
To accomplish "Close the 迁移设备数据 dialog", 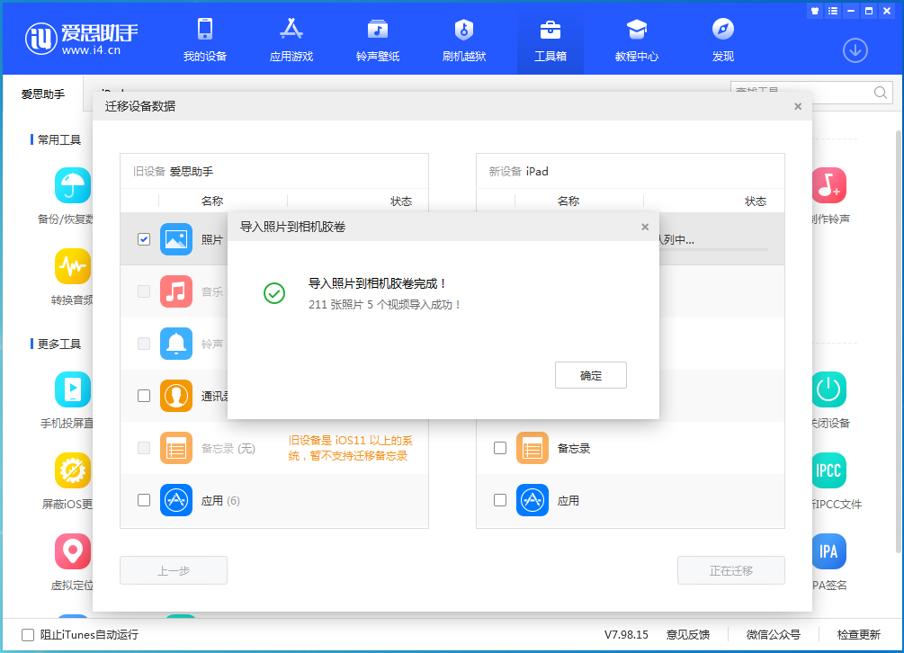I will 797,106.
